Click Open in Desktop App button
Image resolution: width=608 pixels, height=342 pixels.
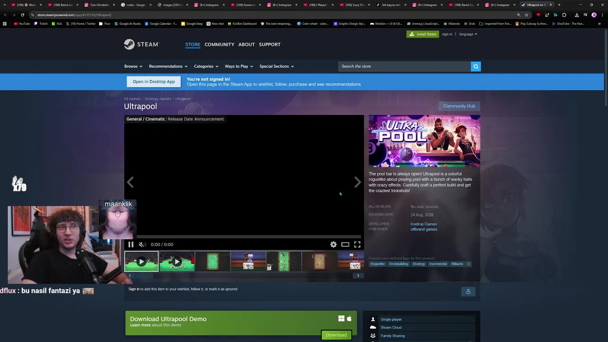154,82
